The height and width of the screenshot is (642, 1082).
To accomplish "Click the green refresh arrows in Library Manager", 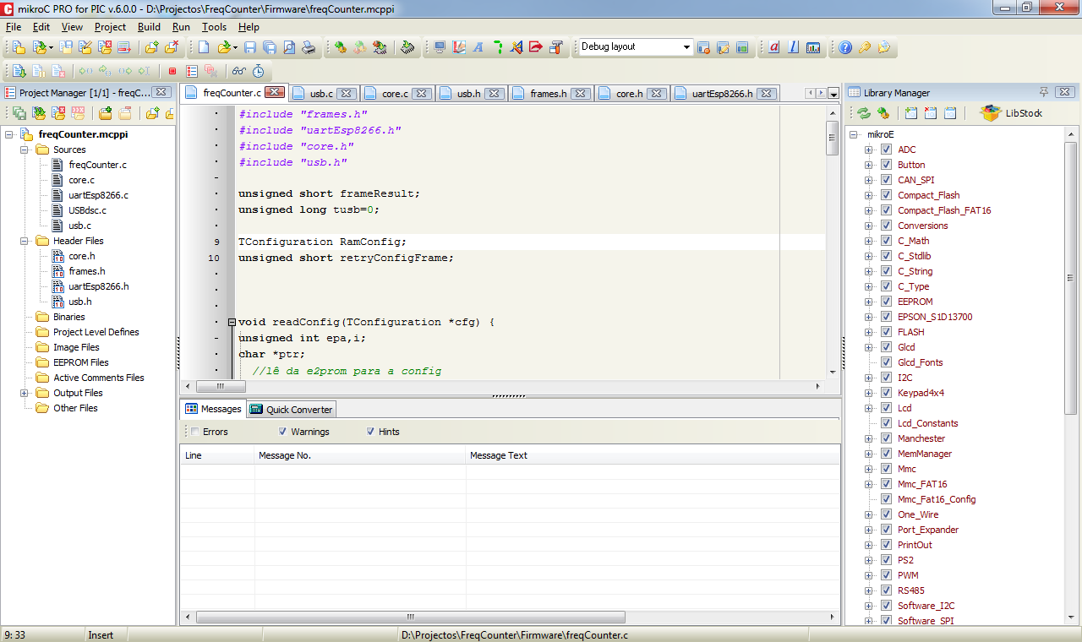I will [x=863, y=113].
